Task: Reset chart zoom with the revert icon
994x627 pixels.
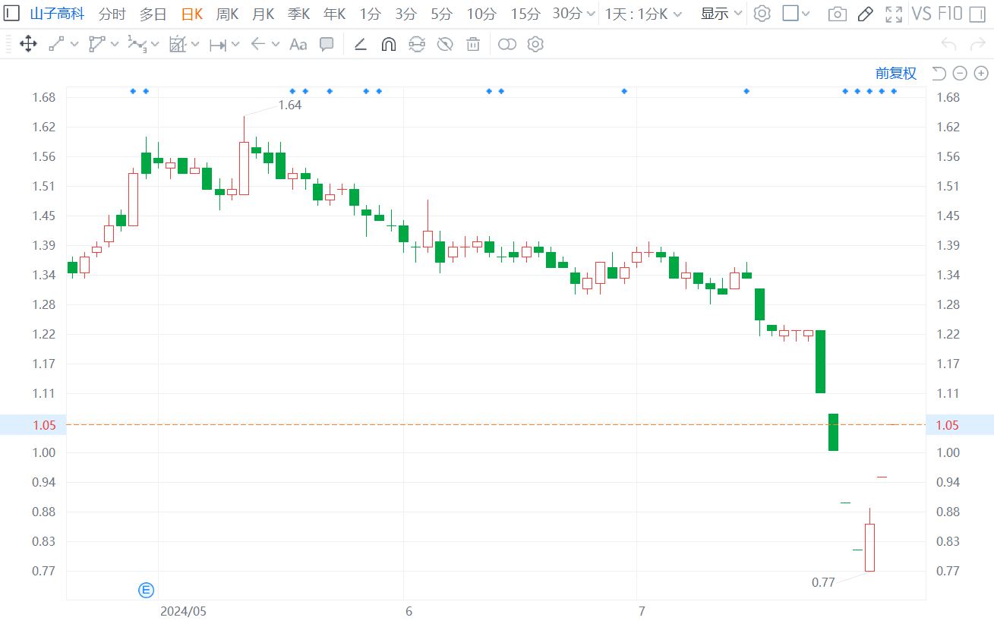Action: [939, 73]
